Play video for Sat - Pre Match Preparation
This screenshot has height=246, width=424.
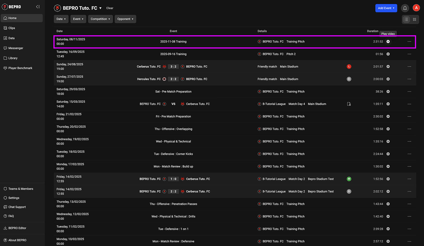click(388, 92)
